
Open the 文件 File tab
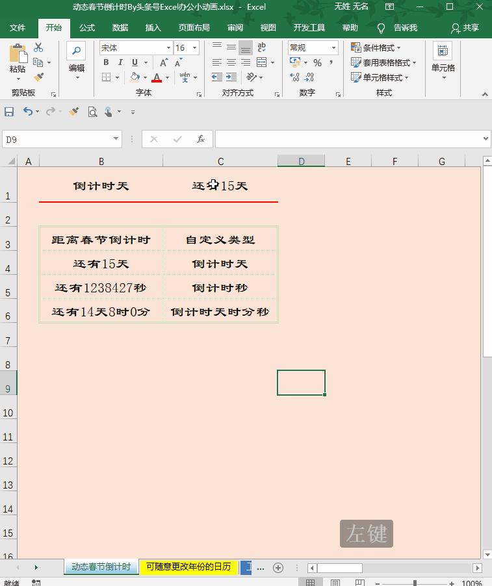point(18,28)
